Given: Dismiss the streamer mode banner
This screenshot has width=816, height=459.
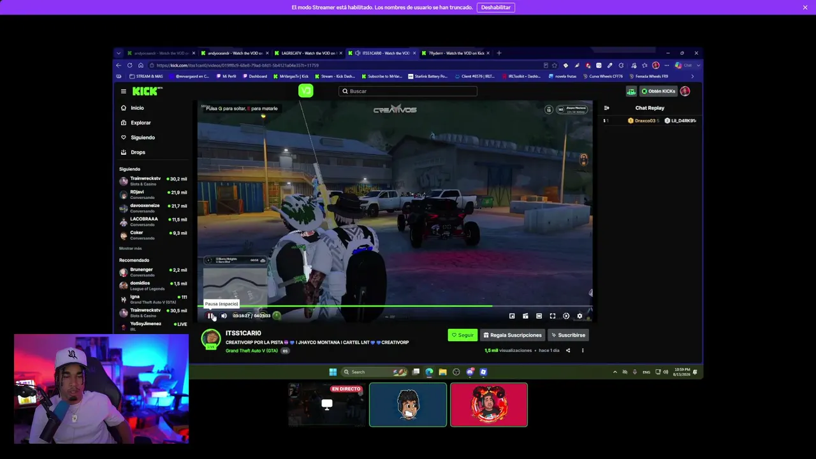Looking at the screenshot, I should pos(805,8).
